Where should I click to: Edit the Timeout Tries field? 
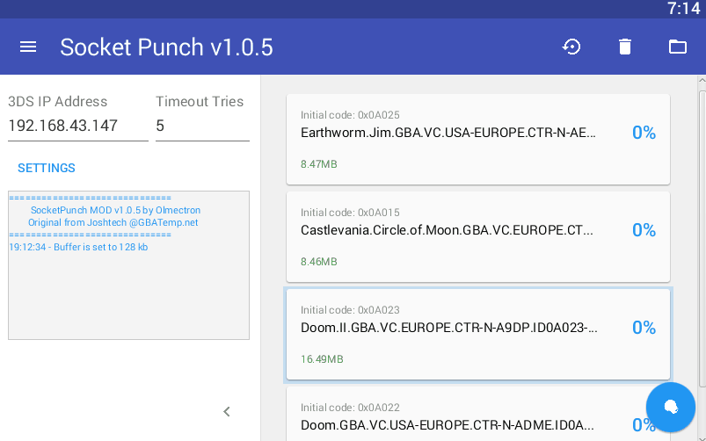[202, 126]
